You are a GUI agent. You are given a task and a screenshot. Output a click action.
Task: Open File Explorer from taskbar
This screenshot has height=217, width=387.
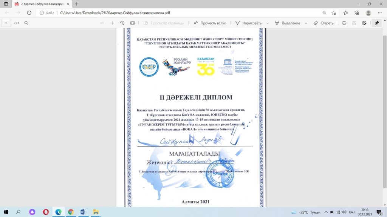point(96,212)
